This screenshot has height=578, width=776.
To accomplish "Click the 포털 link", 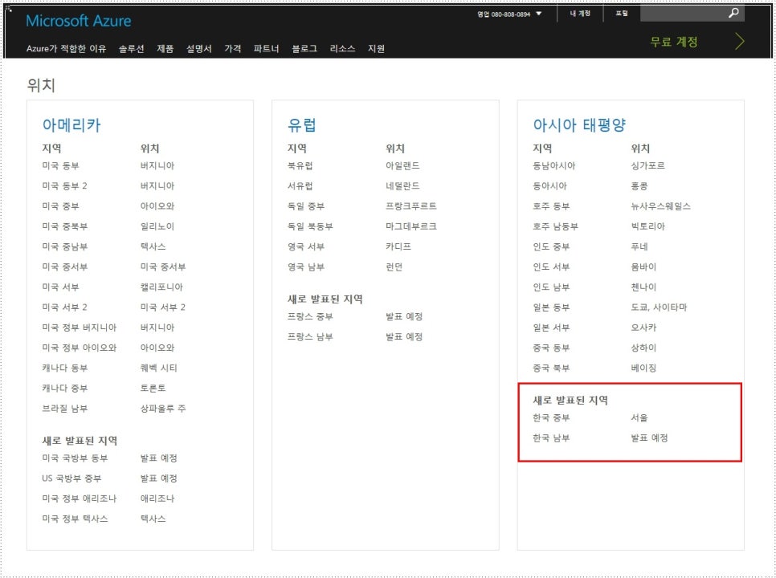I will pos(622,14).
